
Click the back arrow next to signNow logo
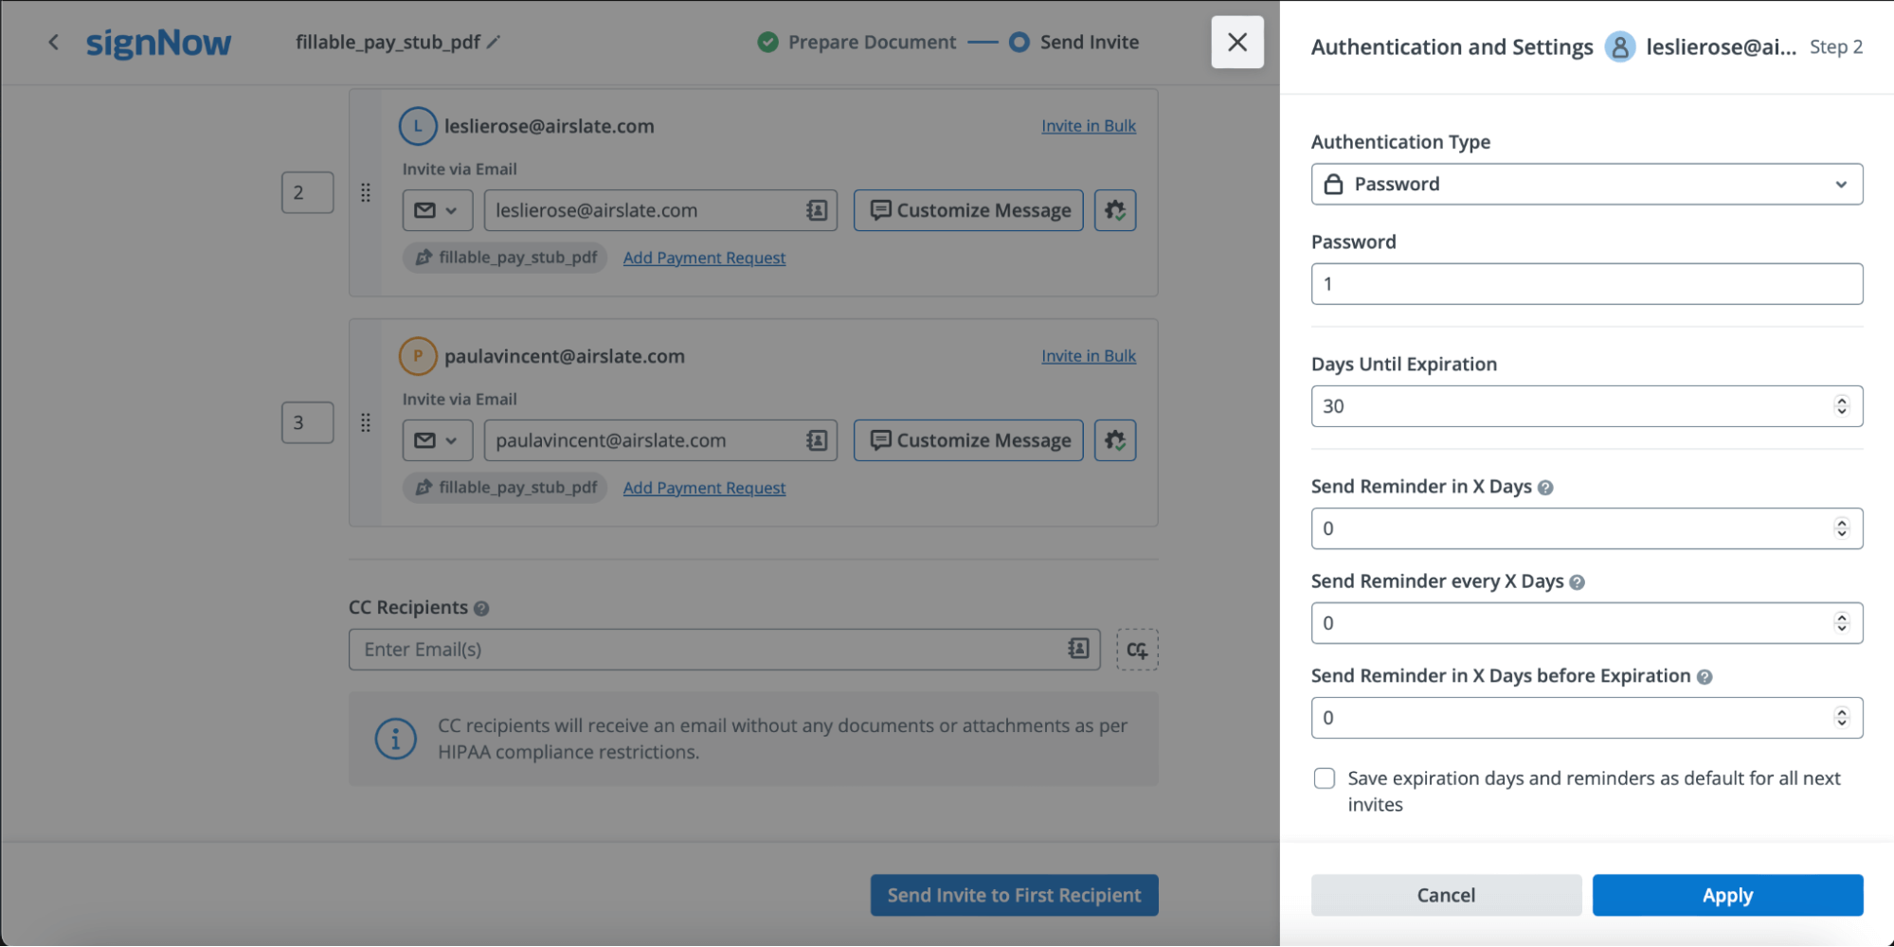click(x=53, y=42)
